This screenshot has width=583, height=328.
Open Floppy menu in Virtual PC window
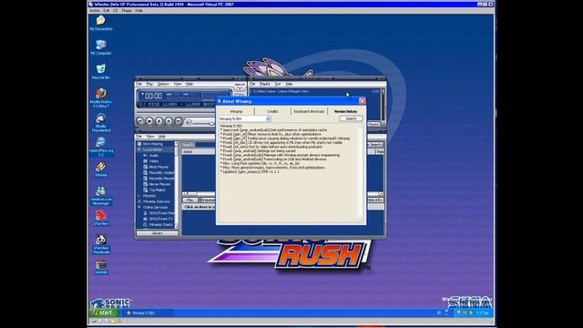(x=127, y=11)
